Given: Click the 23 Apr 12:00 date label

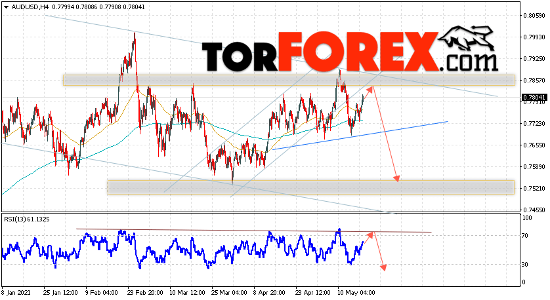Looking at the screenshot, I should pos(313,293).
